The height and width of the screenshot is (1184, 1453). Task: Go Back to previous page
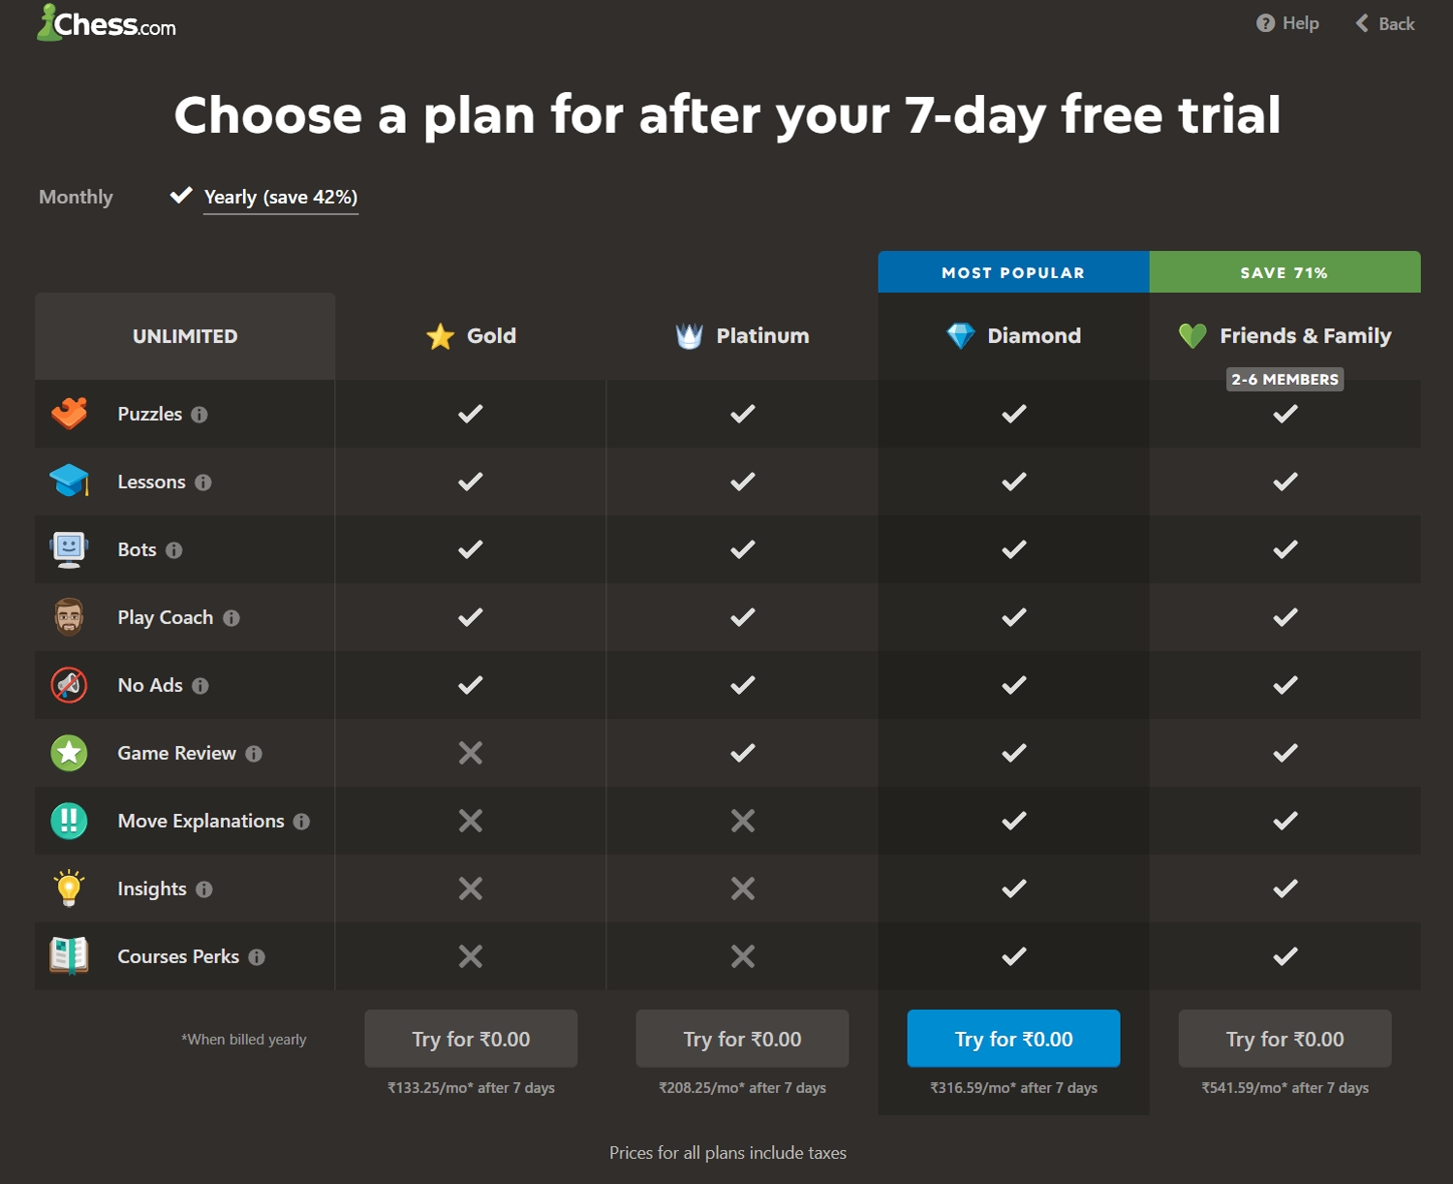(1385, 23)
